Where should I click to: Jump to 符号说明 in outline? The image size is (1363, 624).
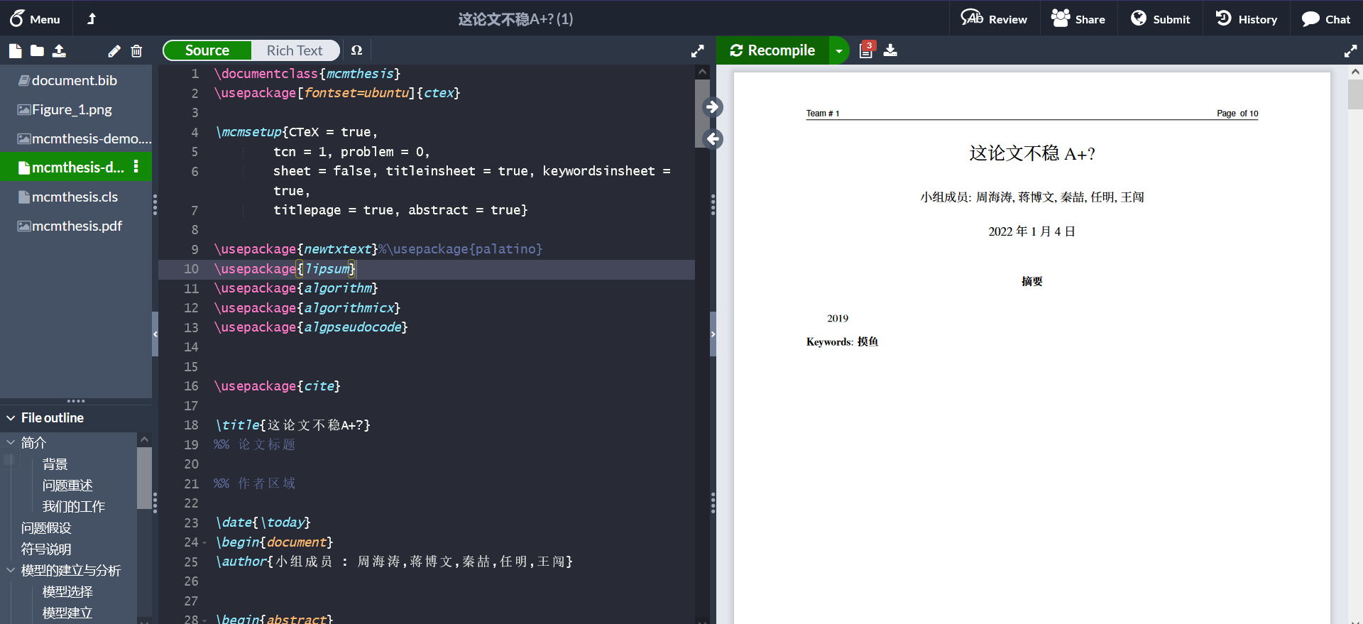click(x=46, y=549)
